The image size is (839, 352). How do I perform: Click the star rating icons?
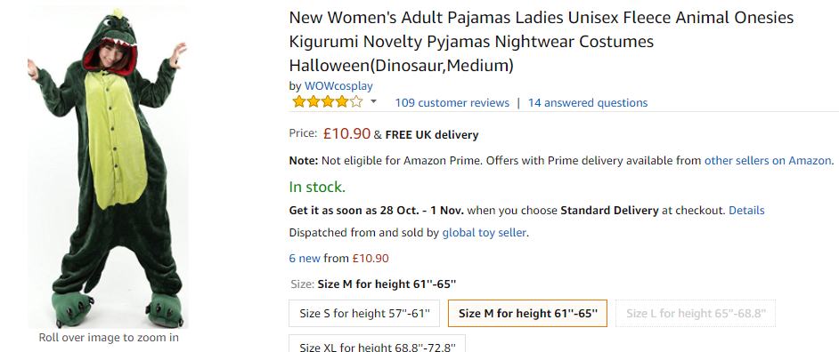[328, 102]
